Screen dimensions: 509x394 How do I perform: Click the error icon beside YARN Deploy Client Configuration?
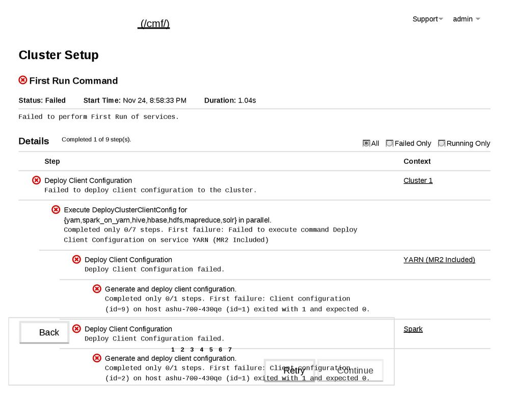pos(76,259)
